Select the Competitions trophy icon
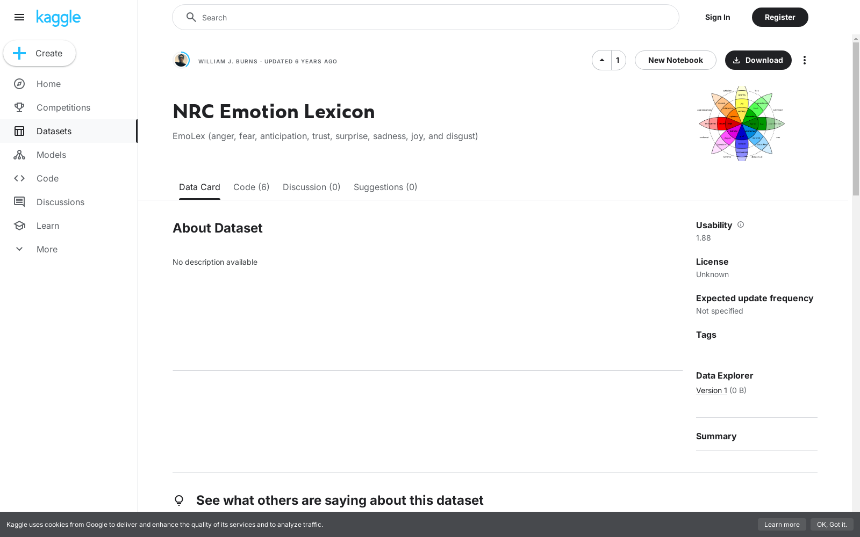860x537 pixels. (19, 107)
